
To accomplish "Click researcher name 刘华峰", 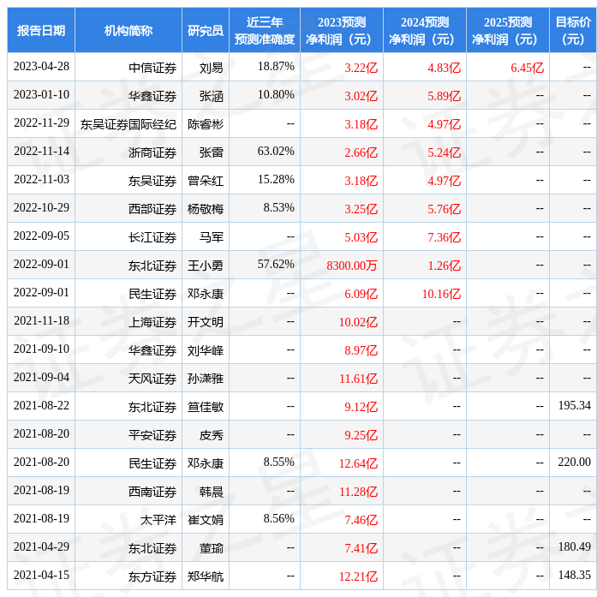I will pos(206,350).
